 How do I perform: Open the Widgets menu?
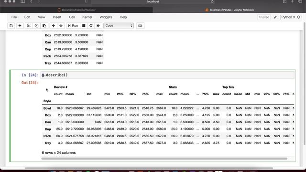pos(106,17)
